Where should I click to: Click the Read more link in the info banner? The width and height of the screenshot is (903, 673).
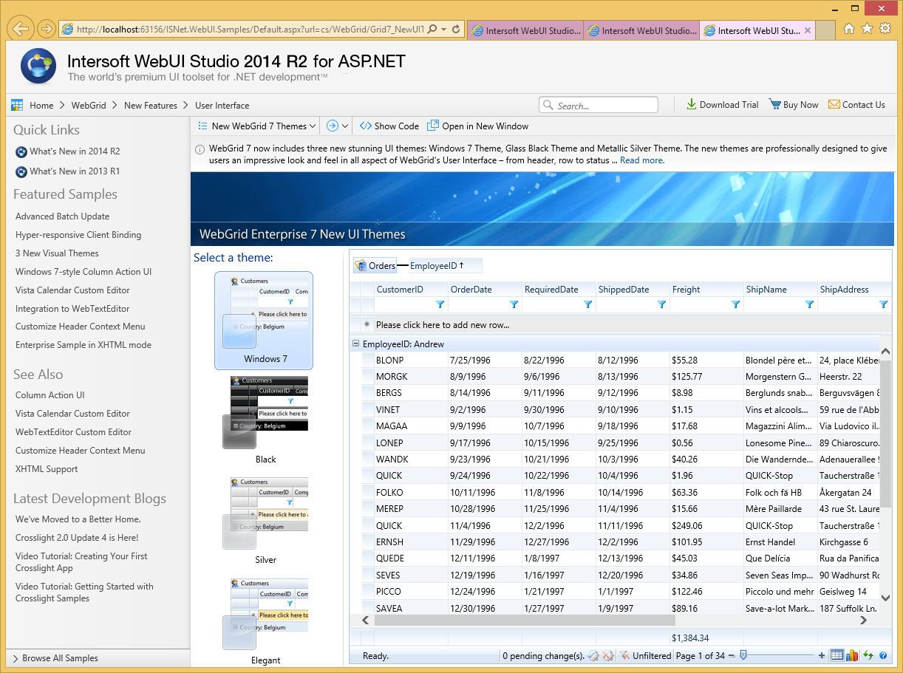[641, 160]
